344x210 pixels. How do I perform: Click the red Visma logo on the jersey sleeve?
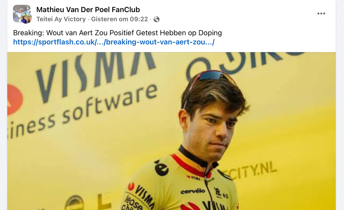(x=131, y=186)
